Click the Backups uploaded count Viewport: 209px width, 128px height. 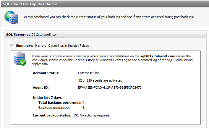[83, 108]
